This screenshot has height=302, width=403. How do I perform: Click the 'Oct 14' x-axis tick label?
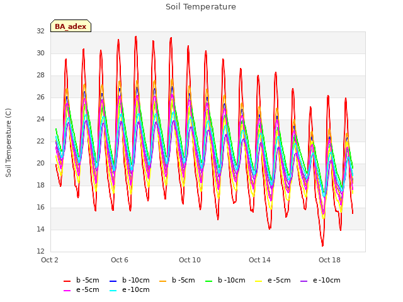(x=259, y=260)
